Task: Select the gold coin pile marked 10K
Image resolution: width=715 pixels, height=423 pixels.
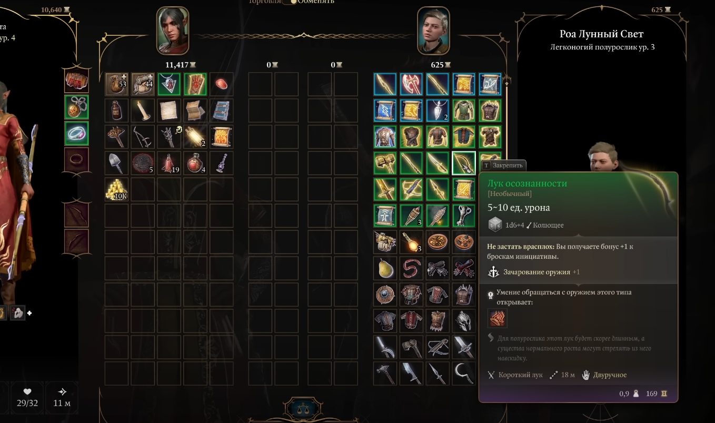Action: (x=116, y=190)
